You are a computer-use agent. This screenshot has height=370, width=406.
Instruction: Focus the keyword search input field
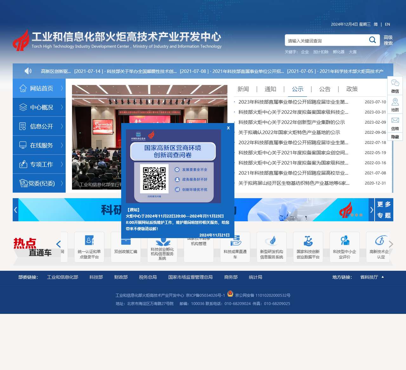(x=327, y=40)
